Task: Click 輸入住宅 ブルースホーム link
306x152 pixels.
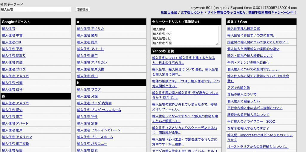Action: point(95,137)
